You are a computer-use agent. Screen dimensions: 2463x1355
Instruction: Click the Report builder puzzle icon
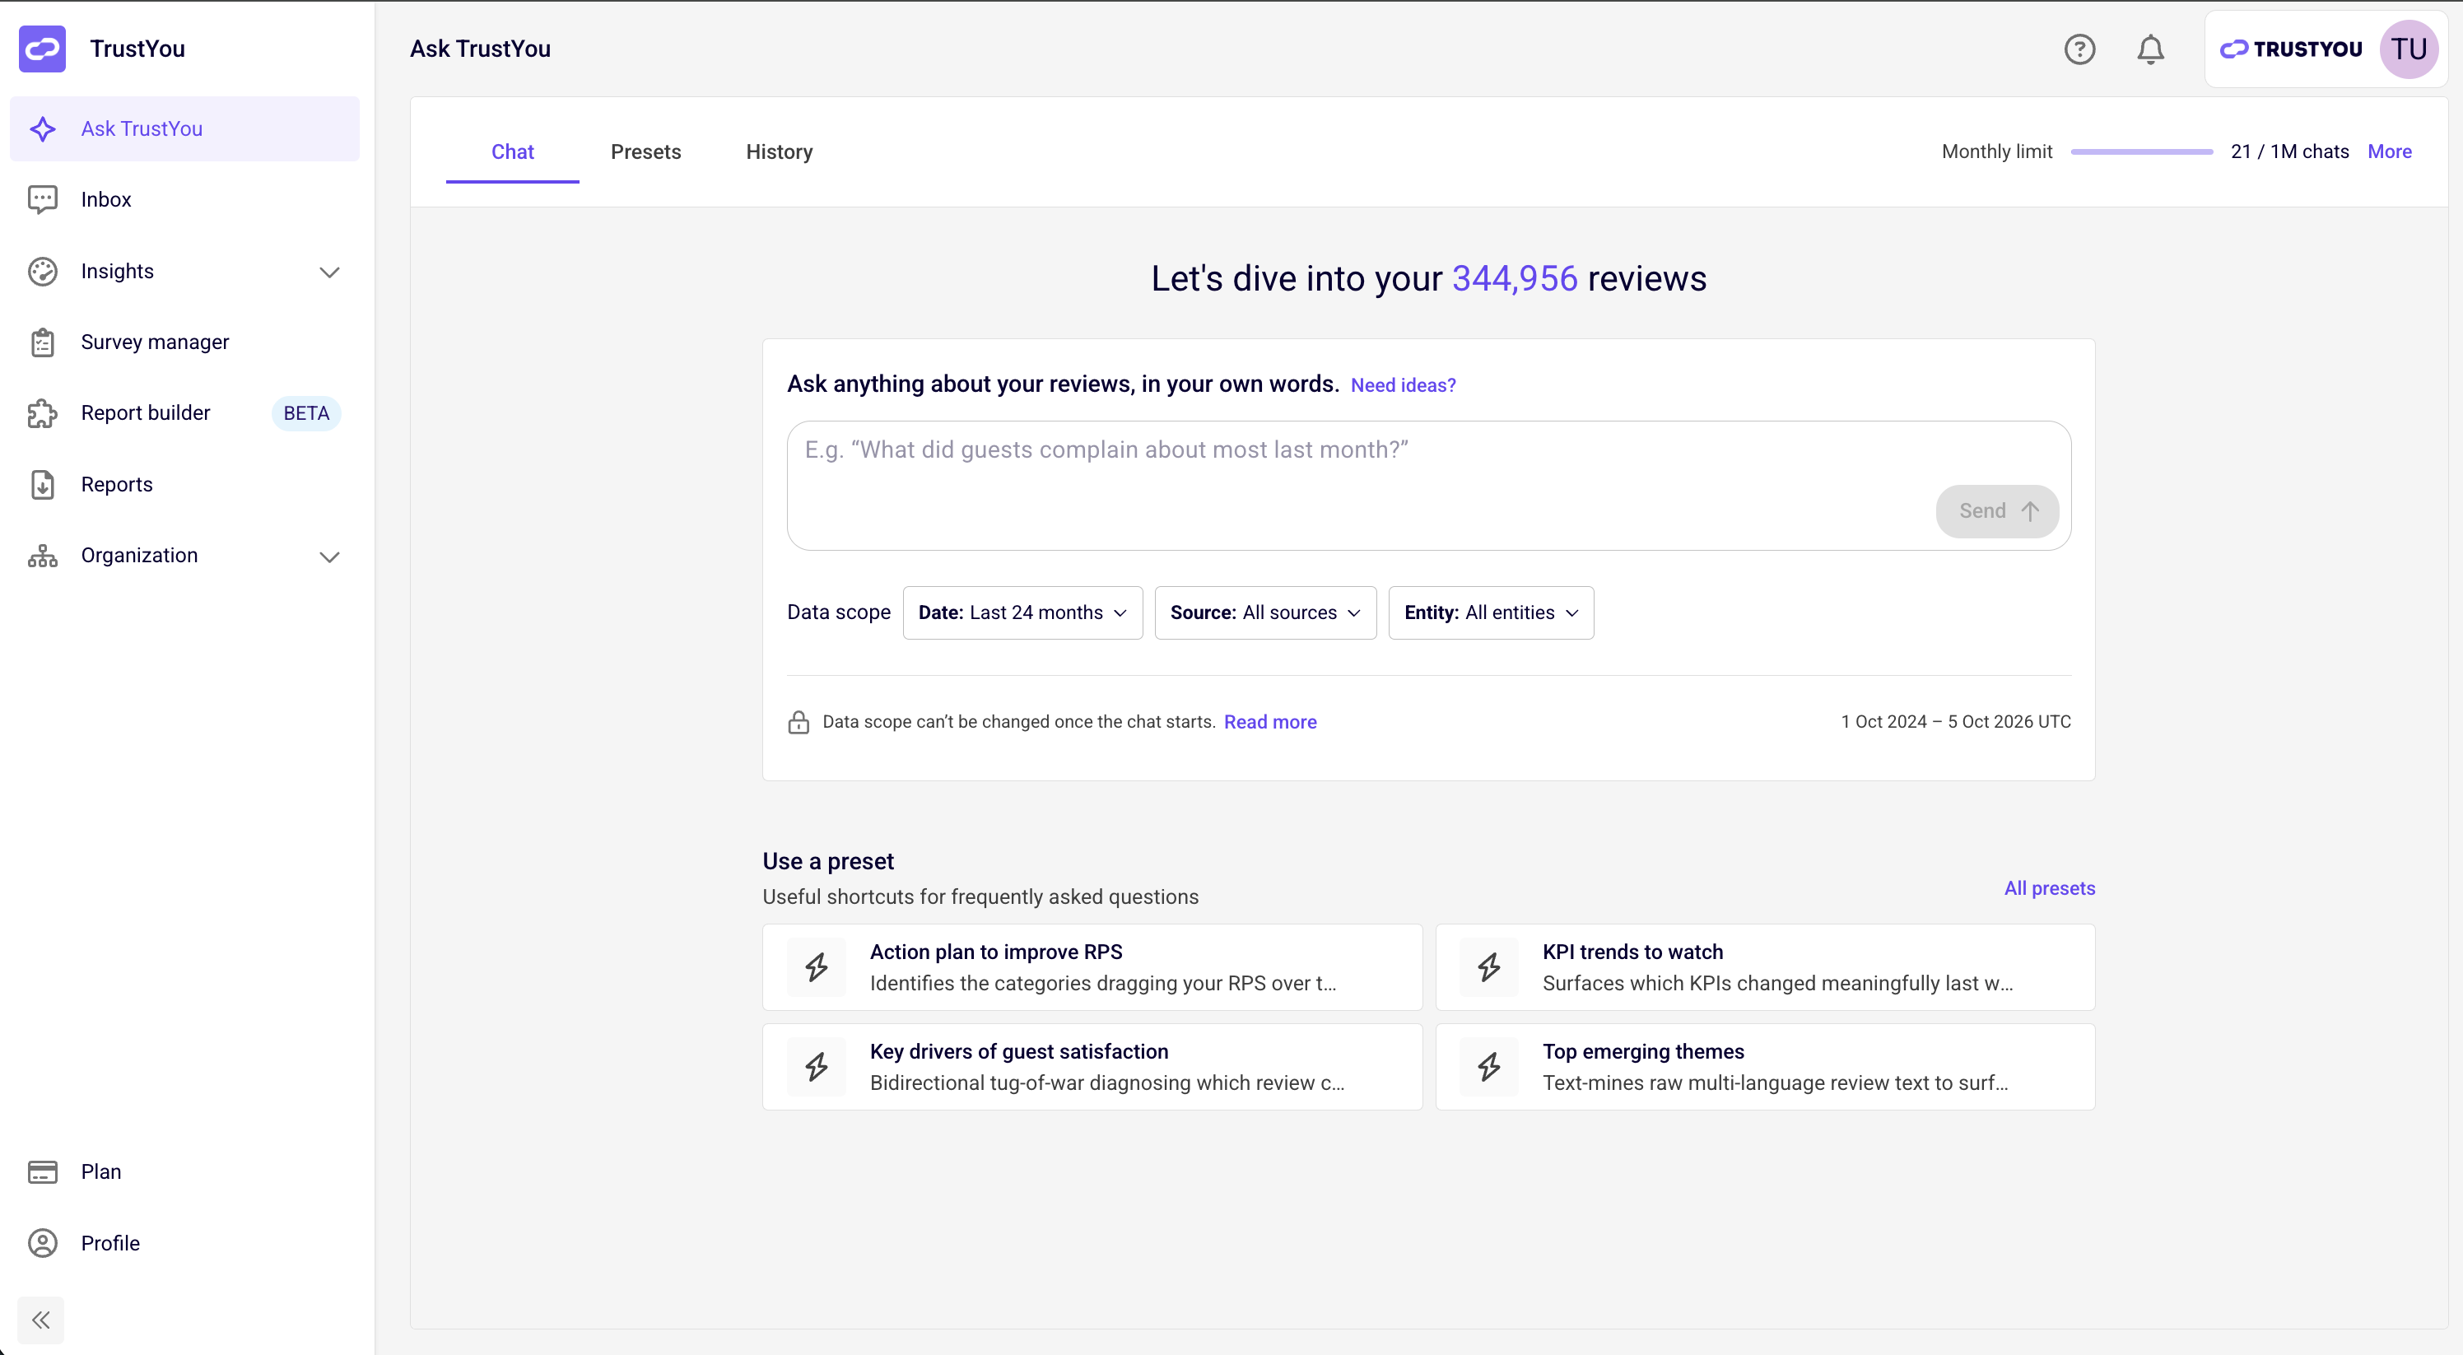(42, 413)
